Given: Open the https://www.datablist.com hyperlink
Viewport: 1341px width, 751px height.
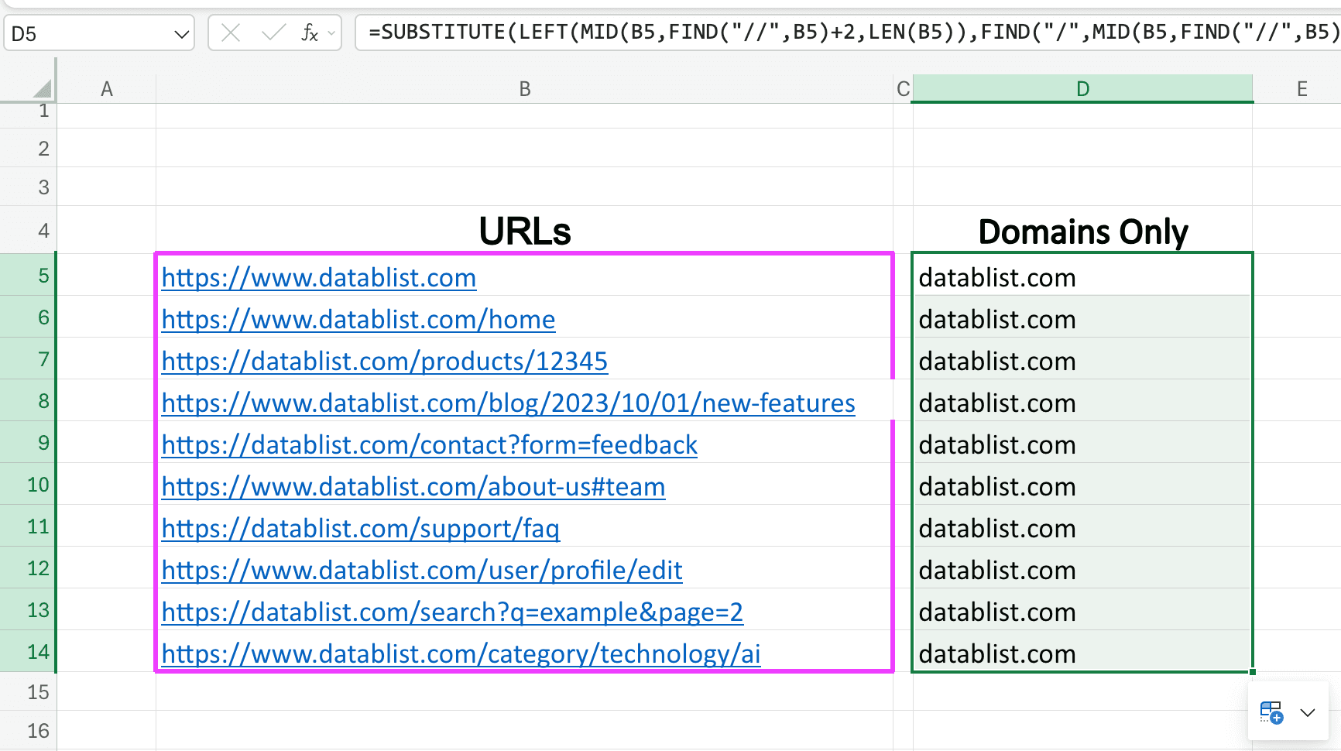Looking at the screenshot, I should click(318, 277).
